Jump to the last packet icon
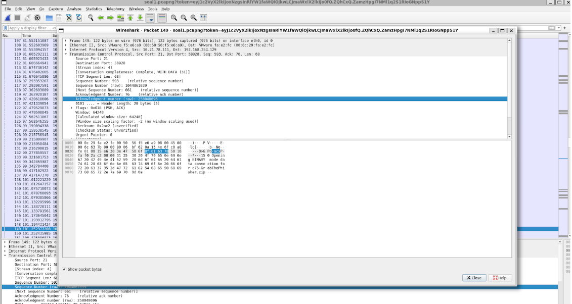The height and width of the screenshot is (304, 572). click(140, 18)
